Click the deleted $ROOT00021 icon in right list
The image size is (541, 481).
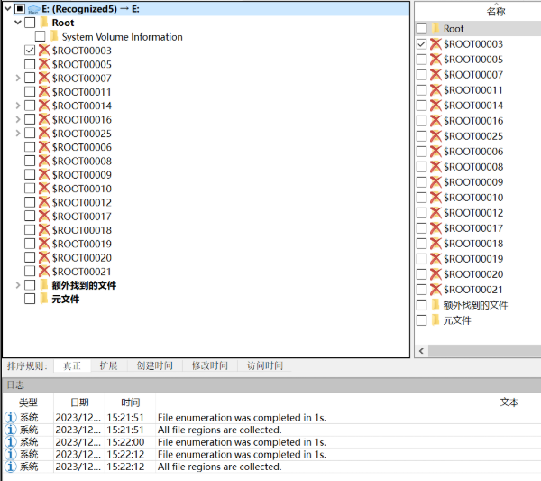pos(436,290)
